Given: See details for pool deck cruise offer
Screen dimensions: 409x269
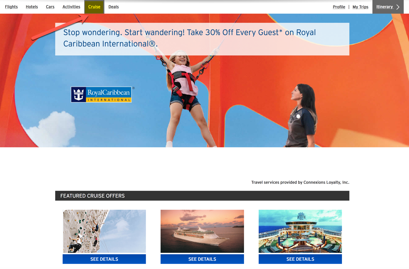Looking at the screenshot, I should point(300,259).
